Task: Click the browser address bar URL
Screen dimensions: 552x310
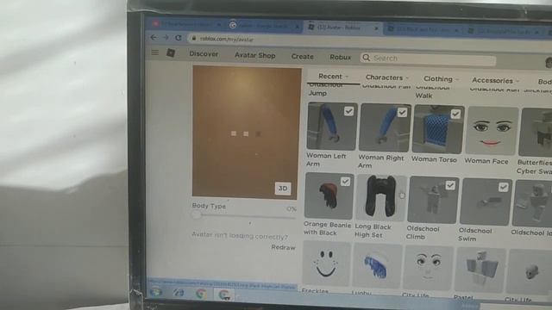Action: [227, 39]
